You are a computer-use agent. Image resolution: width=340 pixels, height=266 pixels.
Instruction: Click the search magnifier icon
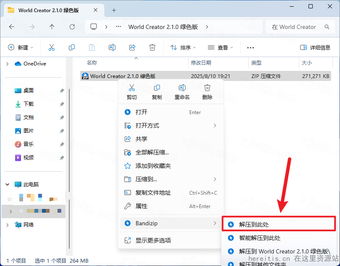[x=327, y=27]
